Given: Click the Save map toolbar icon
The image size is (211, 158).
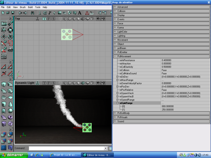Looking at the screenshot, I should pyautogui.click(x=12, y=13).
